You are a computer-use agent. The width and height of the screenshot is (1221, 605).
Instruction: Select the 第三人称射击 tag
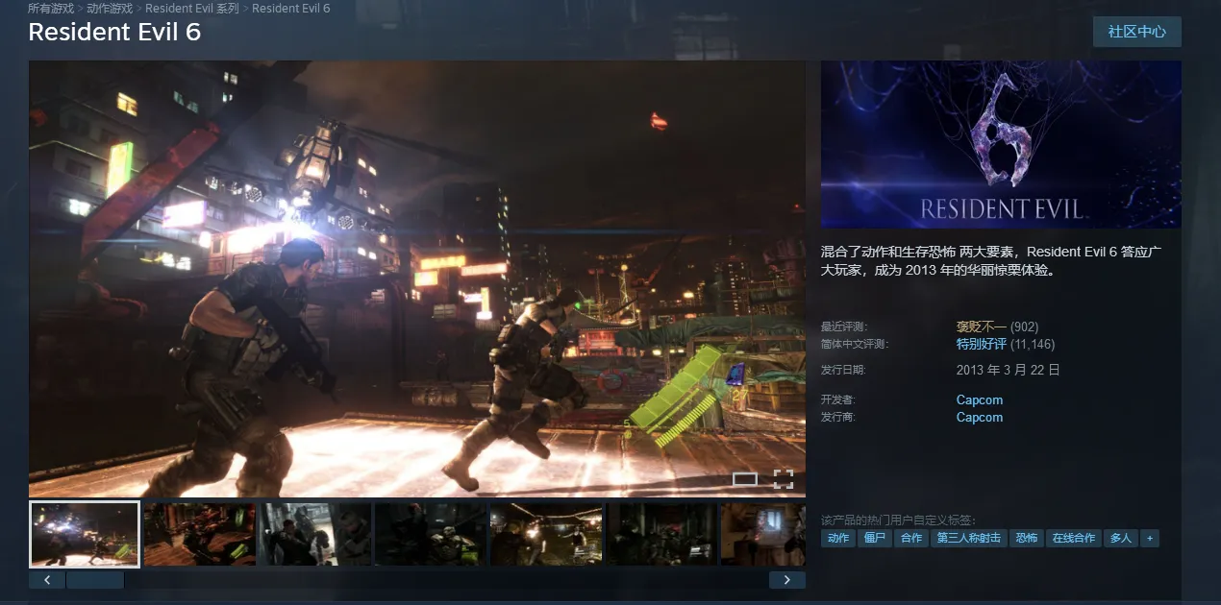coord(968,538)
